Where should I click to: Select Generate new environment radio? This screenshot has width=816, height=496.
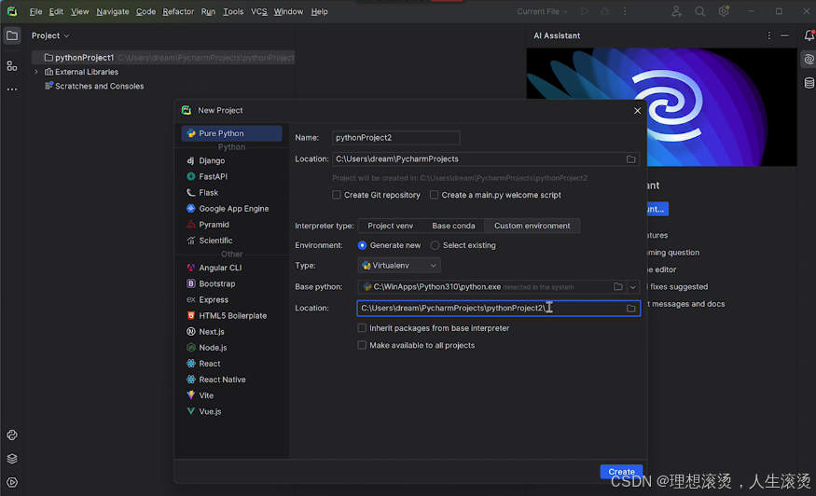point(362,245)
